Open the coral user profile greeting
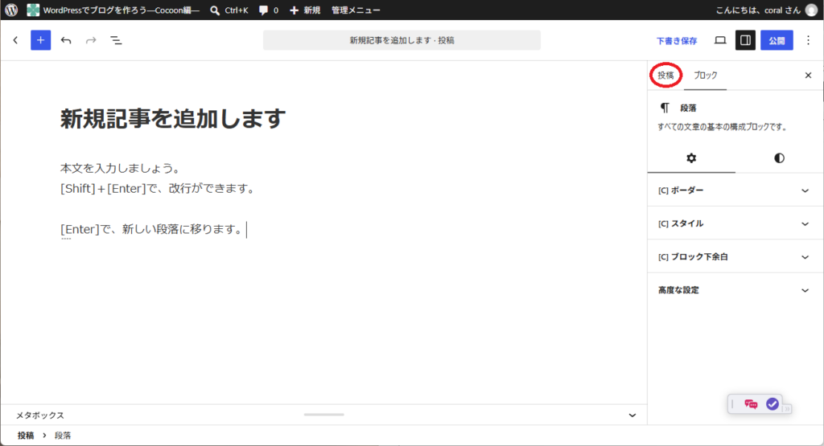 (758, 10)
